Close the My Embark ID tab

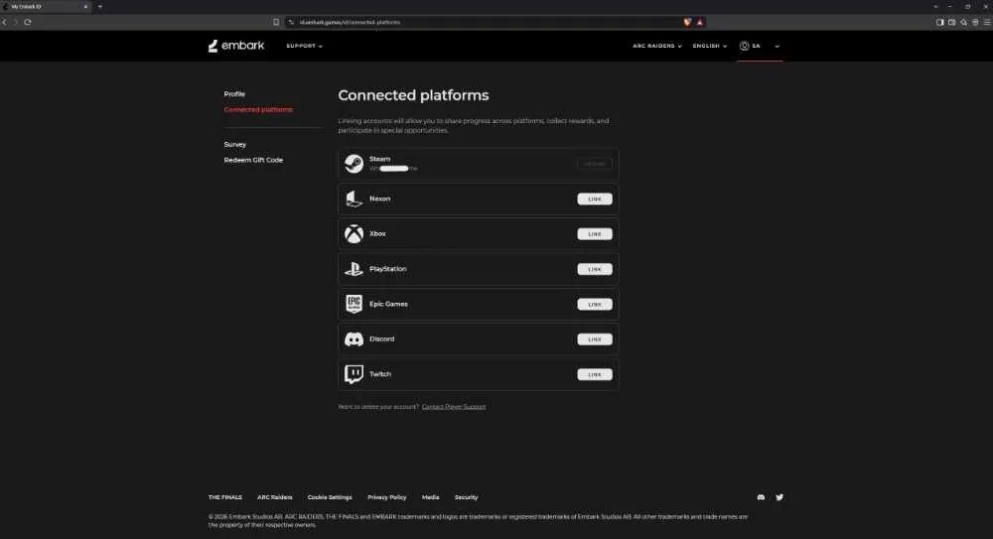(x=85, y=6)
